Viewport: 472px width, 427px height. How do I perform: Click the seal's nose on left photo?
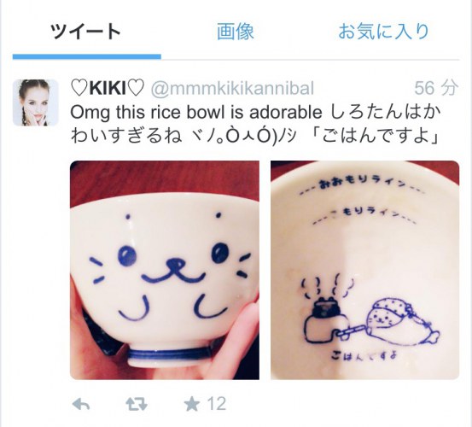(x=176, y=262)
